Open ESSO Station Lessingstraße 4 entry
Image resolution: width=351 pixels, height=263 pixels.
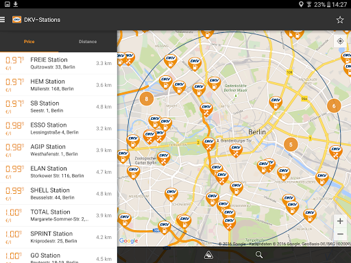pyautogui.click(x=58, y=129)
